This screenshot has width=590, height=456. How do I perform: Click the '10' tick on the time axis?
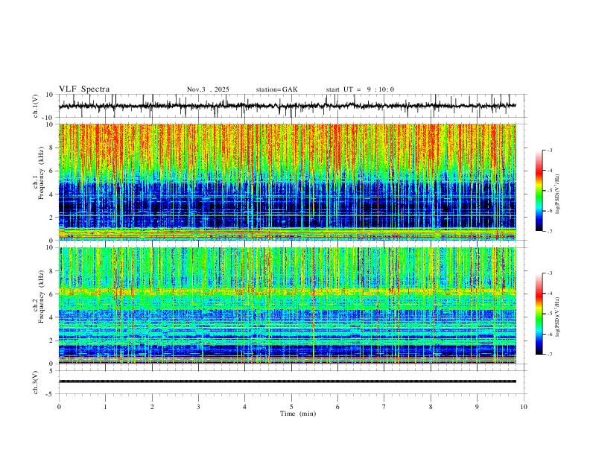[524, 407]
